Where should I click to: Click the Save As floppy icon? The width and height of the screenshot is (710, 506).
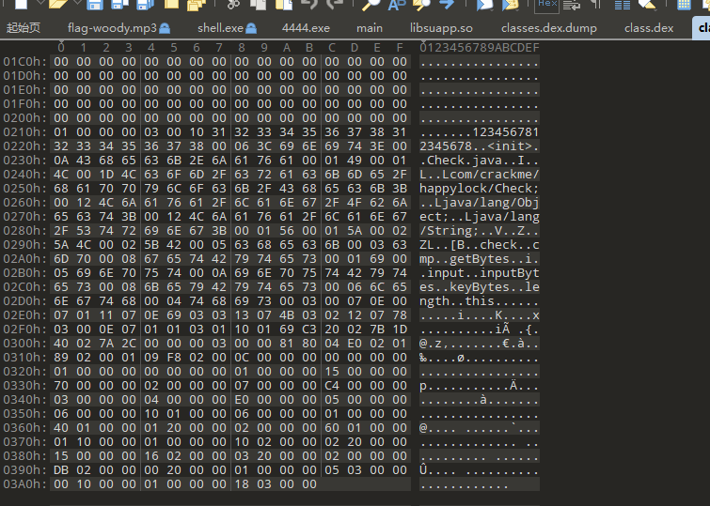(120, 4)
